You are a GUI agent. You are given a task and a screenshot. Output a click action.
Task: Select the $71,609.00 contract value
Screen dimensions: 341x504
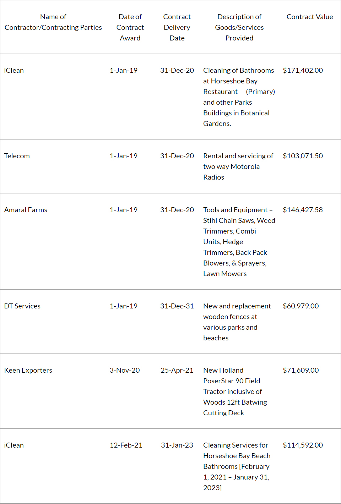tap(301, 370)
